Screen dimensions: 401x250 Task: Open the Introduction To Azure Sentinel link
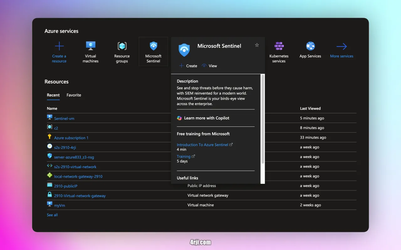point(202,145)
